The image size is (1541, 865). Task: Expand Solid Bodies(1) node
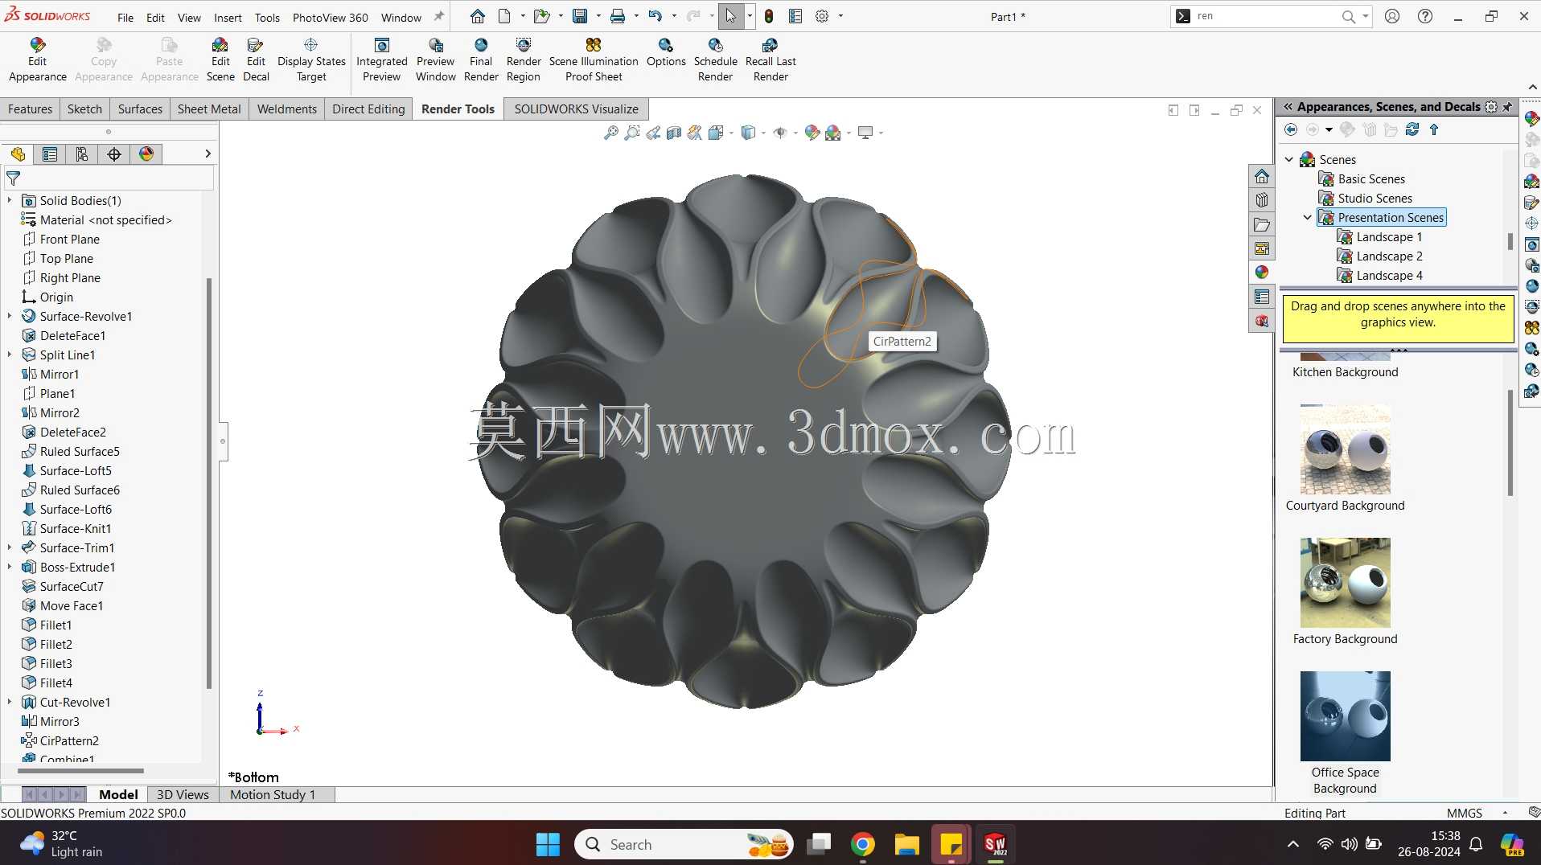[10, 200]
